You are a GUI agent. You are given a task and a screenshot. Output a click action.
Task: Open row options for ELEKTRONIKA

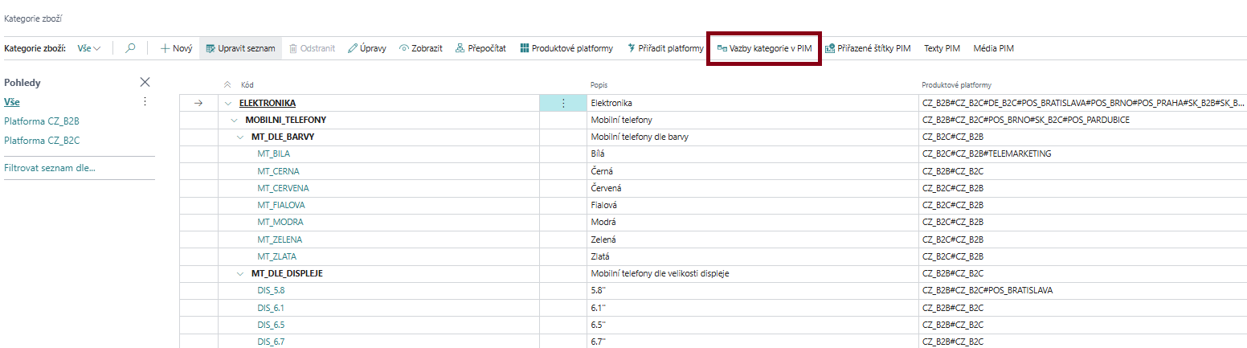point(562,103)
